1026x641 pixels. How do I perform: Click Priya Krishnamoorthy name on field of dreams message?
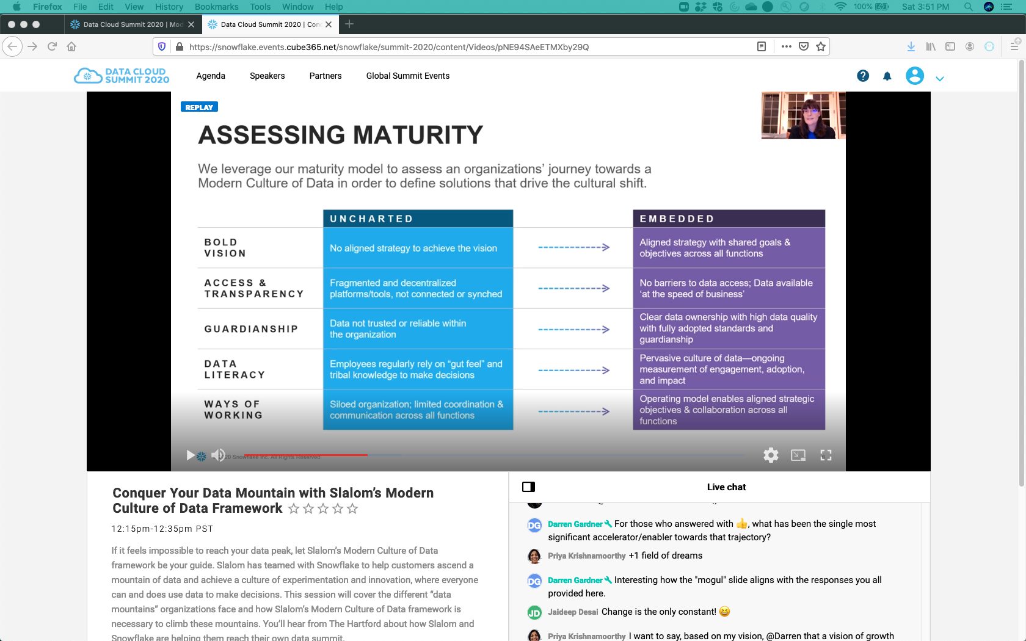587,556
